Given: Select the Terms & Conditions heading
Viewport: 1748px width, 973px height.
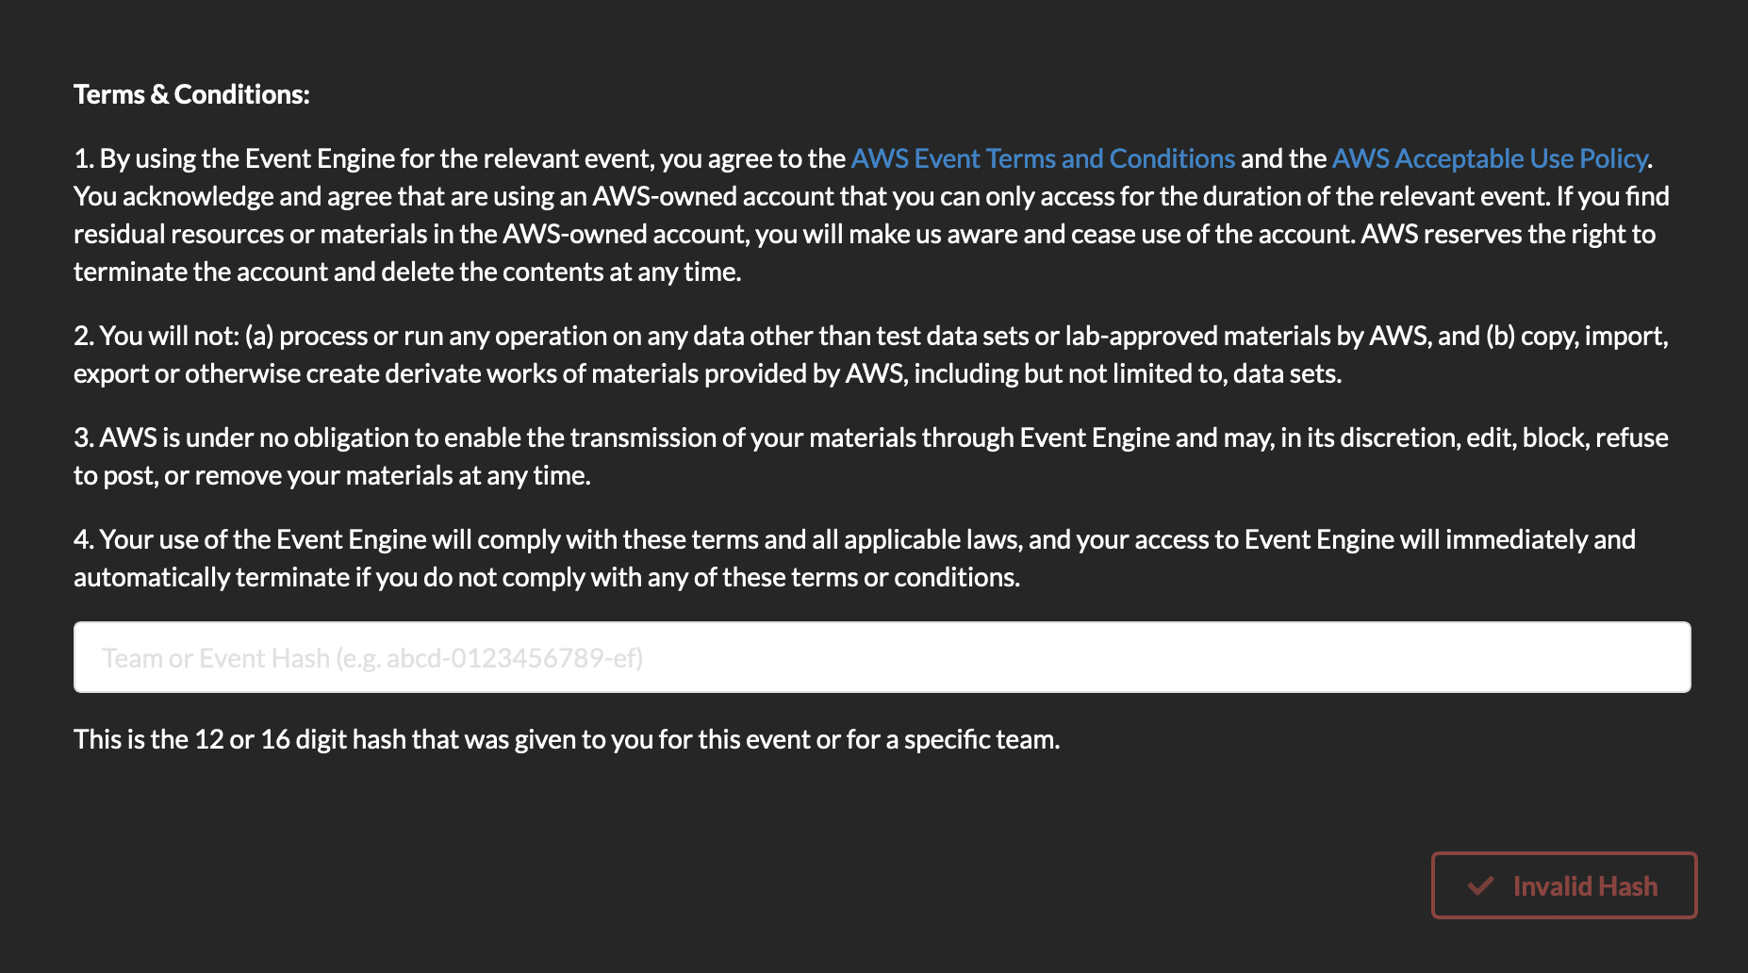Looking at the screenshot, I should (x=191, y=94).
